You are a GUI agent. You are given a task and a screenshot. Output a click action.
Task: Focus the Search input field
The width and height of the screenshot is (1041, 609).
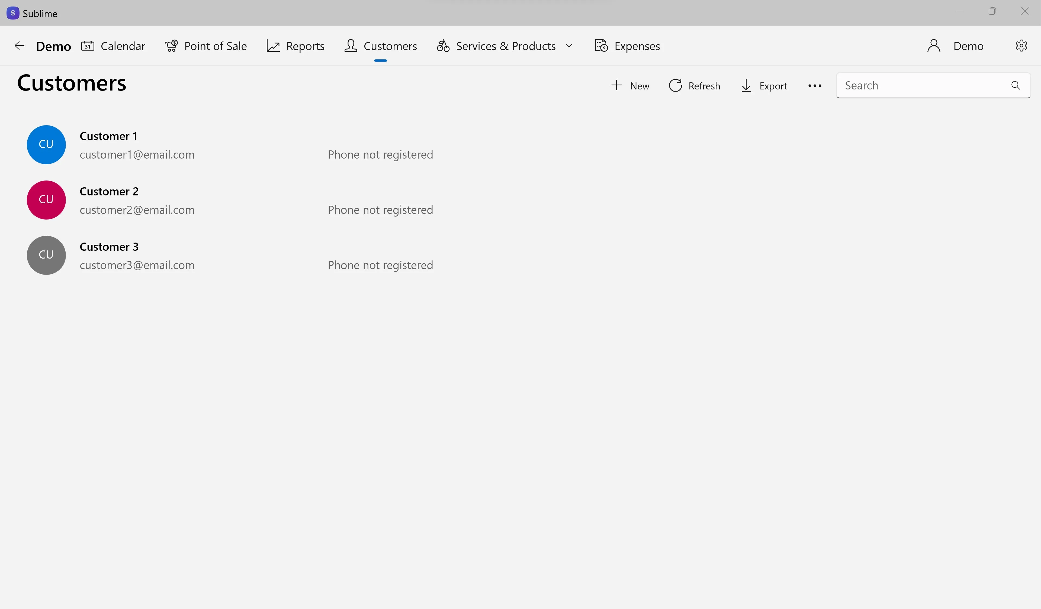point(933,85)
